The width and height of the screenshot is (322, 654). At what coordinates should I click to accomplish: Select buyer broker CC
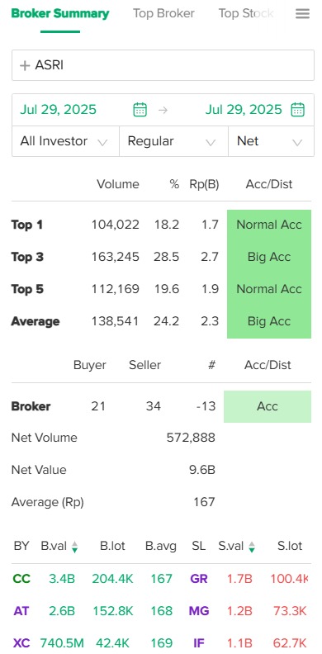tap(21, 579)
